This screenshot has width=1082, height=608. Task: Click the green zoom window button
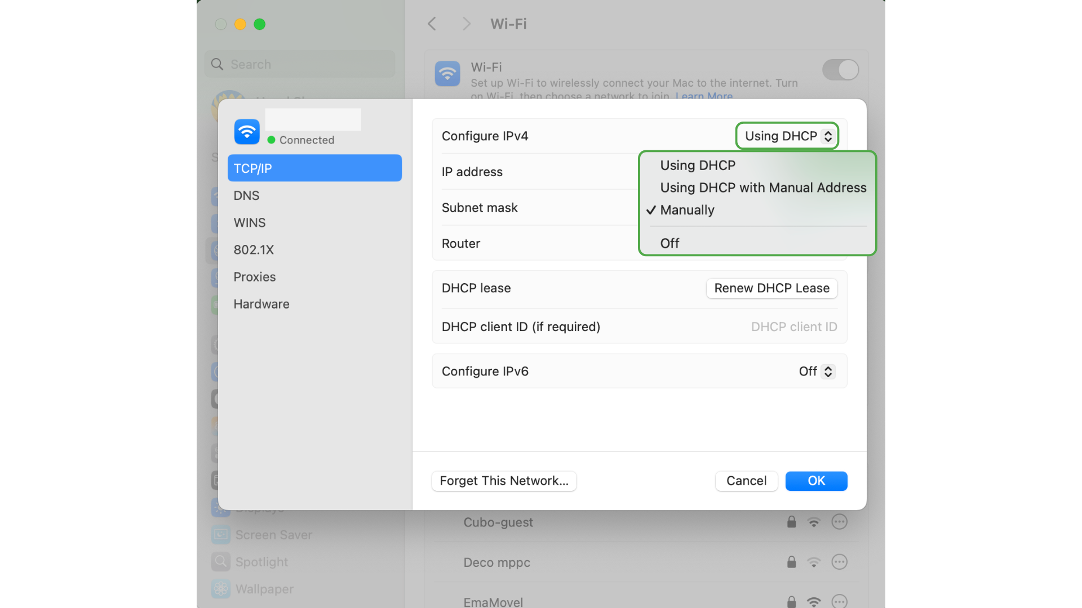click(x=259, y=24)
